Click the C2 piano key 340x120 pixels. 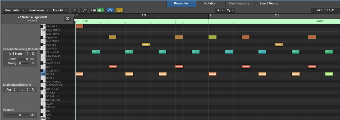[43, 30]
